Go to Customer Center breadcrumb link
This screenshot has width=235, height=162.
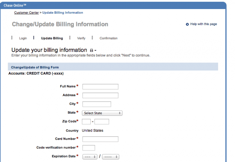pos(26,13)
